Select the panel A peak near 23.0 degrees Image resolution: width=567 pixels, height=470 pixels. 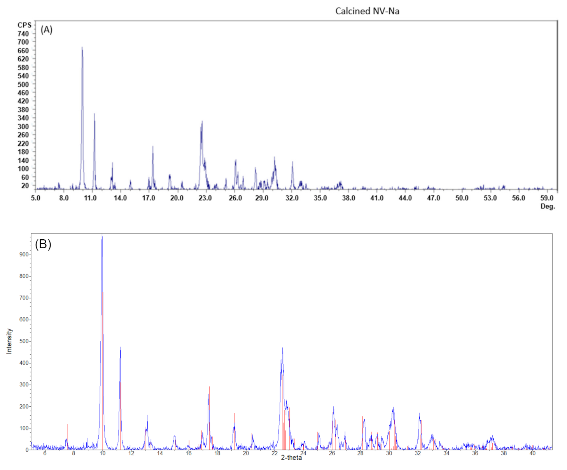coord(202,123)
